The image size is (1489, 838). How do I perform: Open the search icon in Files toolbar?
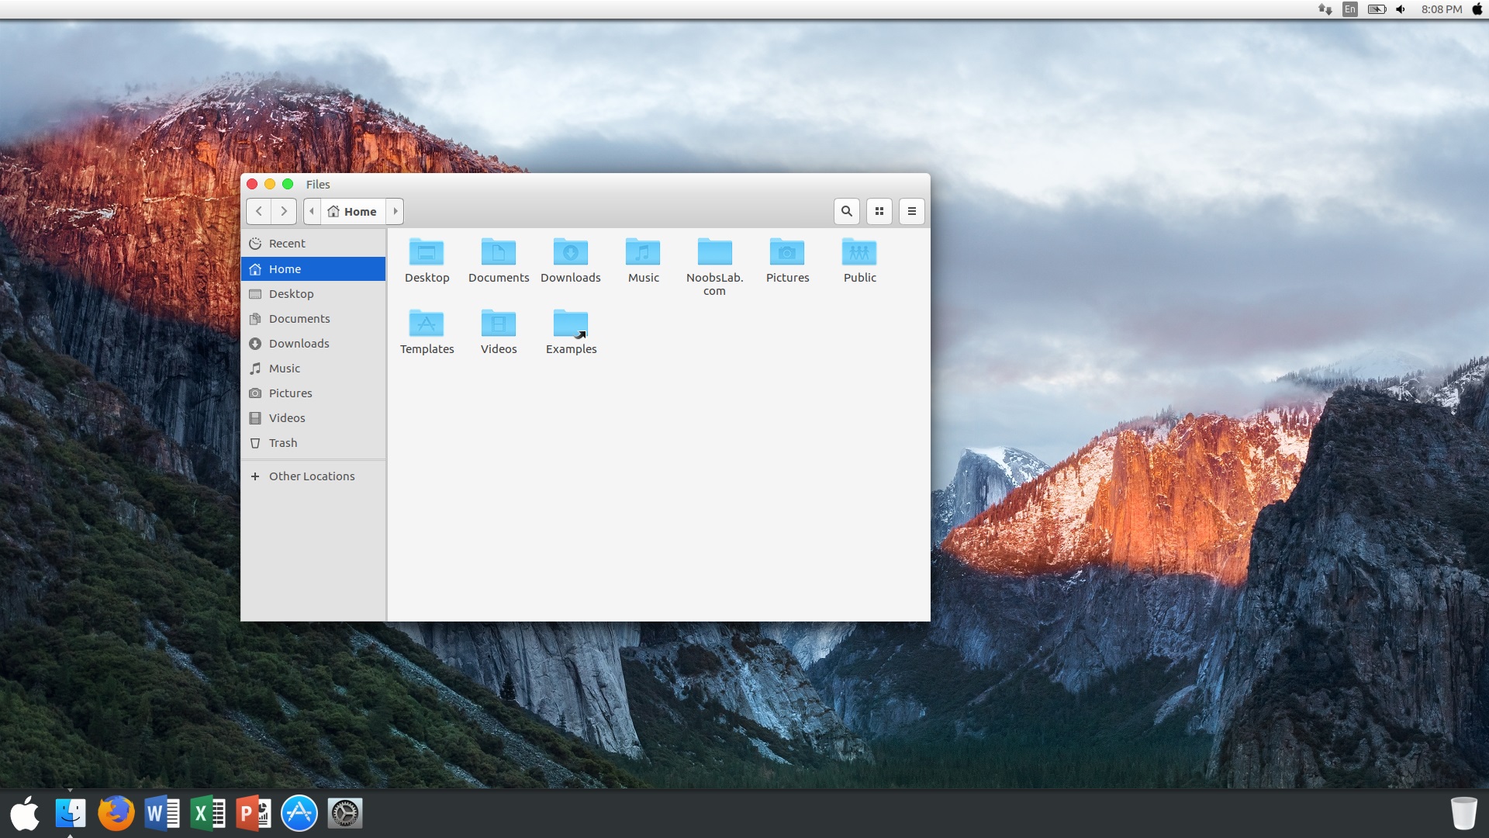pyautogui.click(x=846, y=211)
